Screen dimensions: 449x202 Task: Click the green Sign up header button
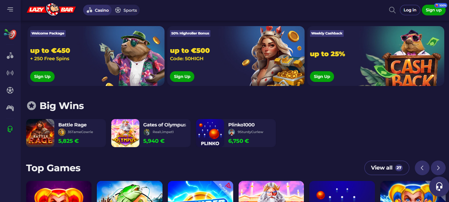click(433, 10)
